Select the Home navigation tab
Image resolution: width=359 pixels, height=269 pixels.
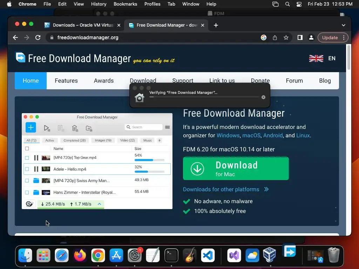[x=31, y=81]
